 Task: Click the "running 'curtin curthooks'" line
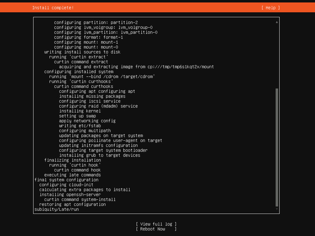(x=81, y=81)
